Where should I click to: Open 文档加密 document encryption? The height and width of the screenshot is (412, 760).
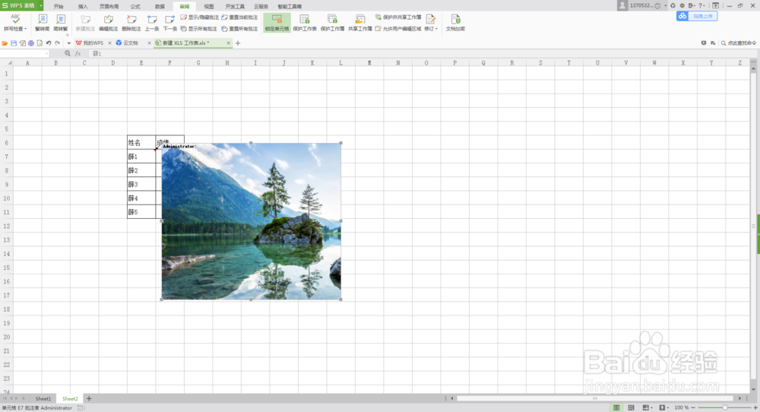tap(455, 23)
